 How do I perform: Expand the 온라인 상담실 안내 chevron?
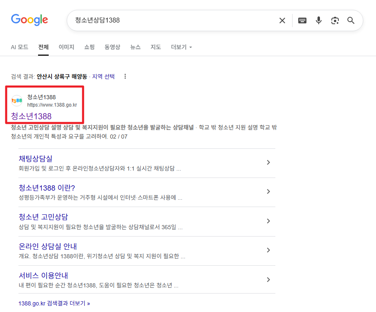point(268,250)
